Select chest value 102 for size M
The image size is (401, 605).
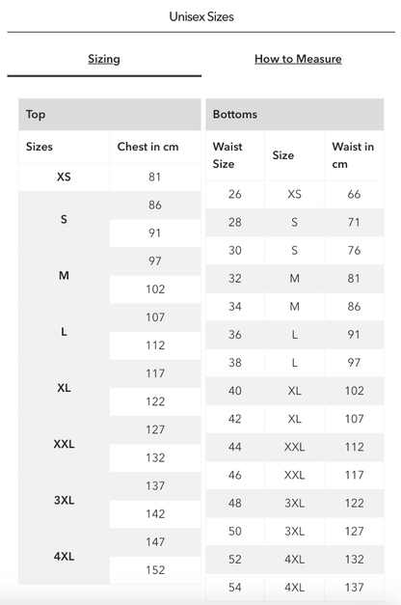tap(155, 289)
